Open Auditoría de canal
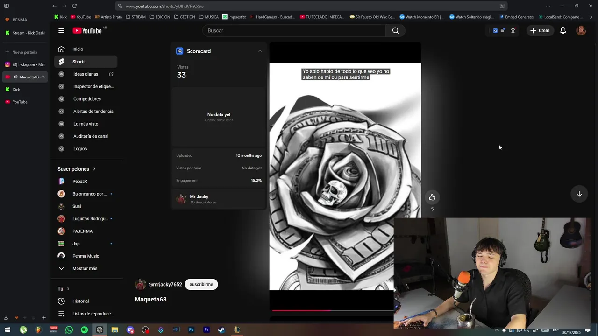The height and width of the screenshot is (336, 598). pos(85,136)
